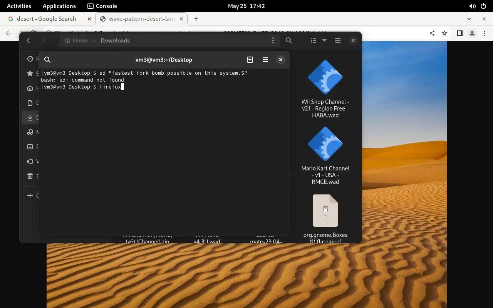Switch to desert - Google Search tab

(x=47, y=18)
